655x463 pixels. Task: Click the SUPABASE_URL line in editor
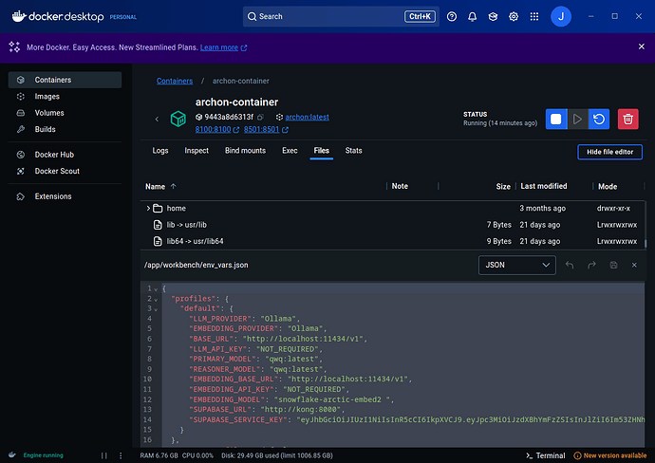[x=267, y=410]
